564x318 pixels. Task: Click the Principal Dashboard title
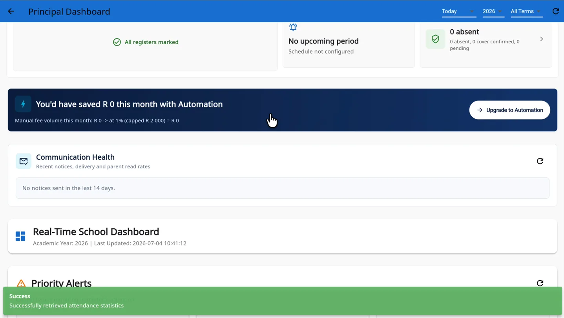coord(69,11)
